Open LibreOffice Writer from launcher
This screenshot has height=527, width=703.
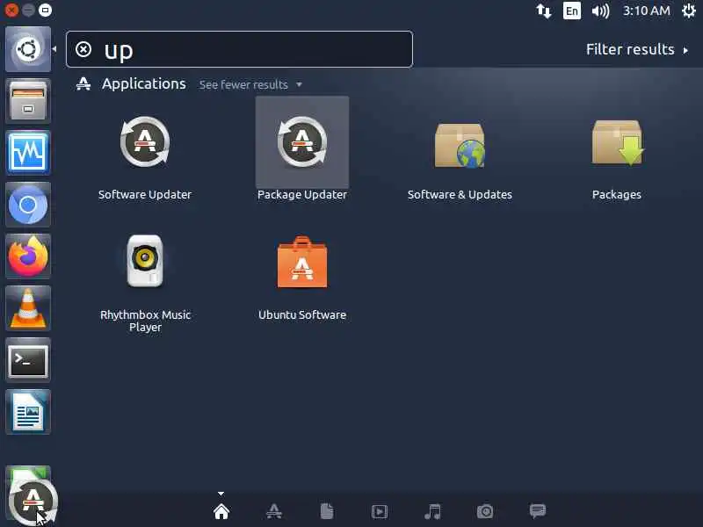(28, 412)
